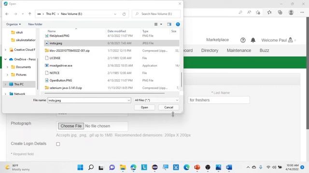This screenshot has width=309, height=173.
Task: Expand Creative Cloud Files tree node
Action: (5, 50)
